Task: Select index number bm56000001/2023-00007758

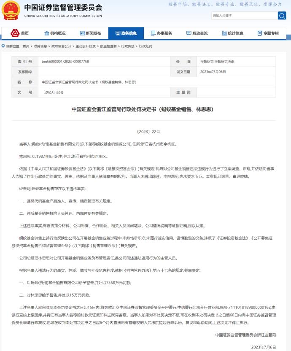Action: tap(65, 62)
